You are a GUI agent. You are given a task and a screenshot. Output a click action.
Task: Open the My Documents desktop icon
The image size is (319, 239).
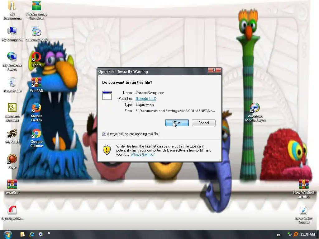pyautogui.click(x=12, y=10)
